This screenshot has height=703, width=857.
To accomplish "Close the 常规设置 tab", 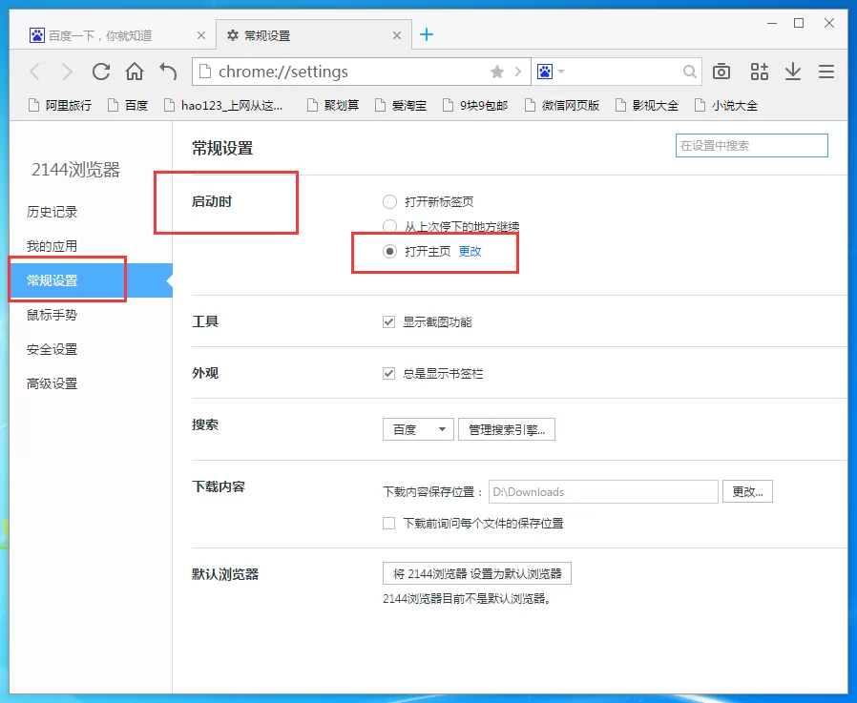I will (397, 35).
